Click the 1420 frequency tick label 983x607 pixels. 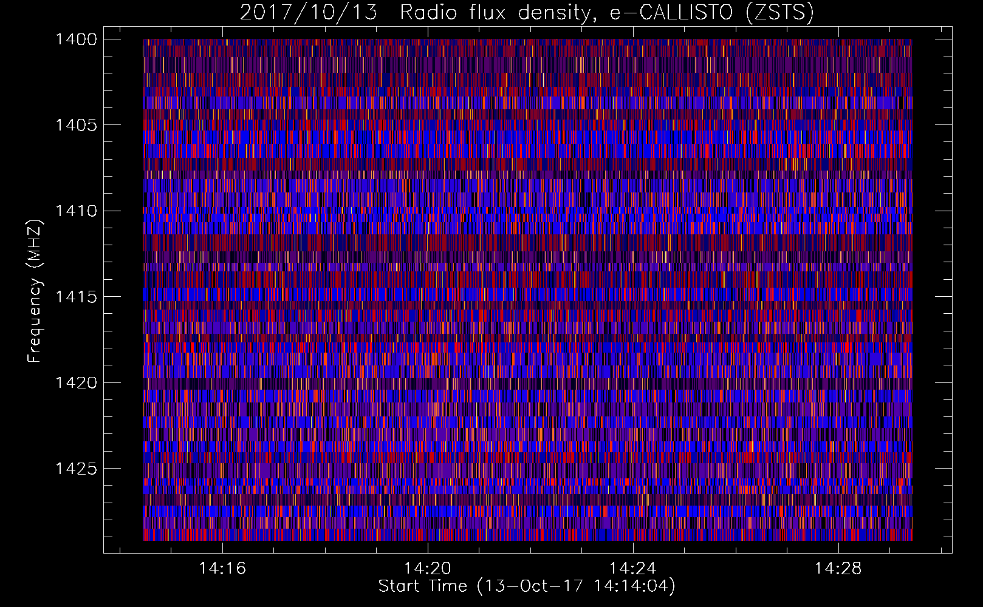coord(76,382)
